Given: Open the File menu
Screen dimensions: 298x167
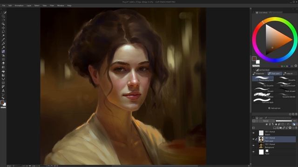Looking at the screenshot, I should [x=4, y=6].
